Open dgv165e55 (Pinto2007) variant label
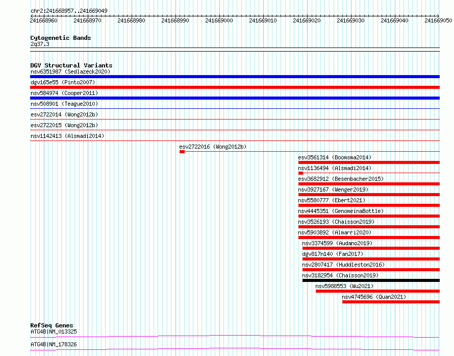 coord(63,82)
